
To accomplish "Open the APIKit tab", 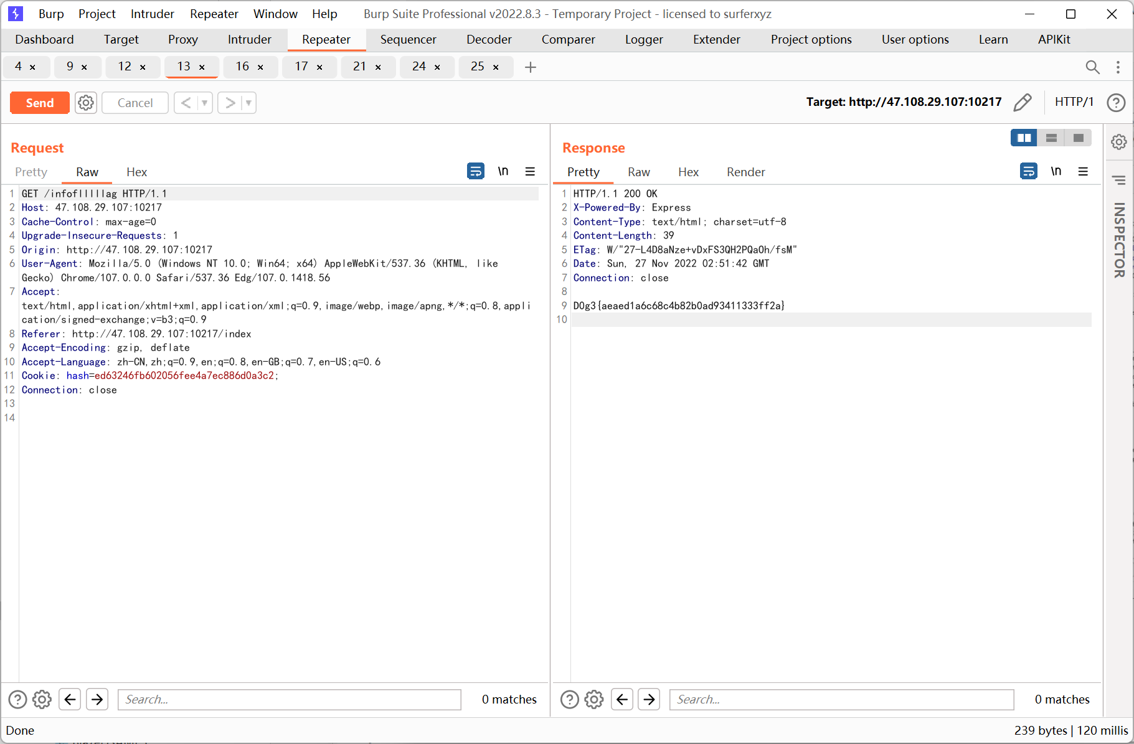I will (1054, 39).
